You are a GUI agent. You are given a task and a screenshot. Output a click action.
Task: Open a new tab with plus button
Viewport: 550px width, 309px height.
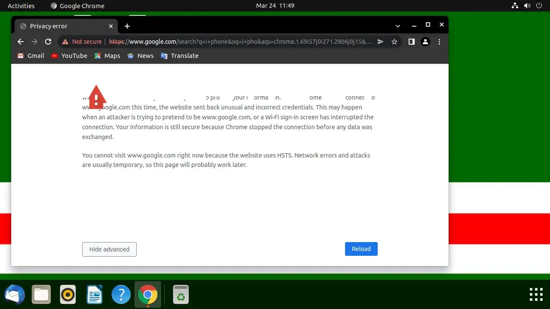point(127,26)
